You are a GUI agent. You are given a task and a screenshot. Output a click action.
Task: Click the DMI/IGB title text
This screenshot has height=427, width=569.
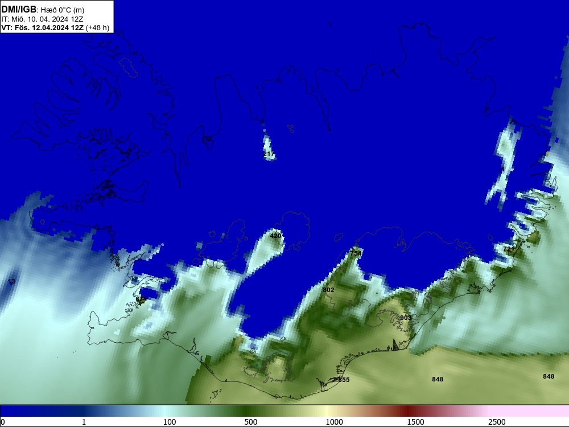click(19, 10)
